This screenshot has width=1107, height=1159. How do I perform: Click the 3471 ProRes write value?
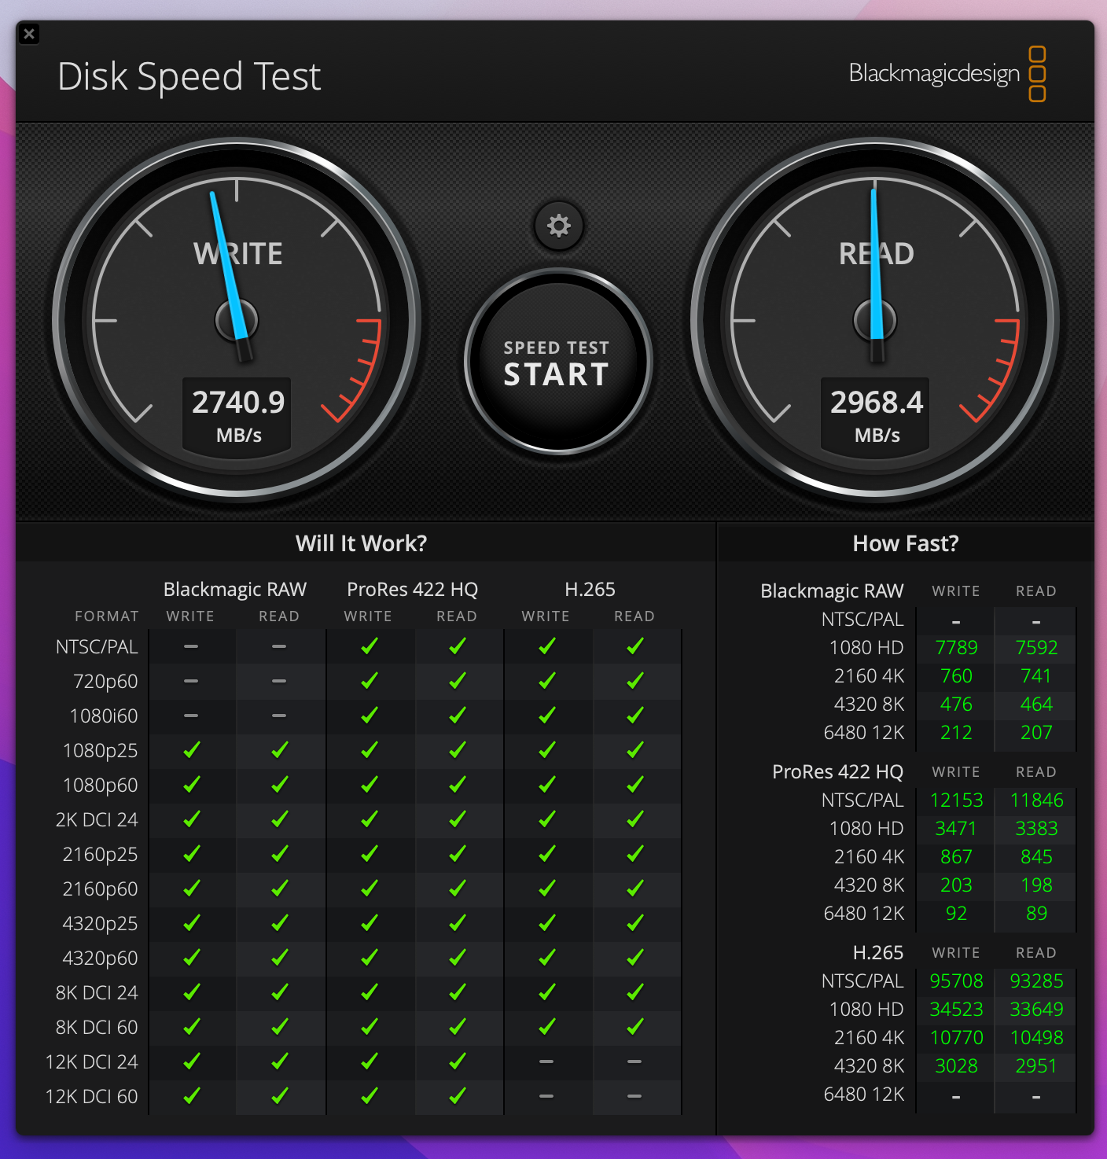[x=957, y=829]
